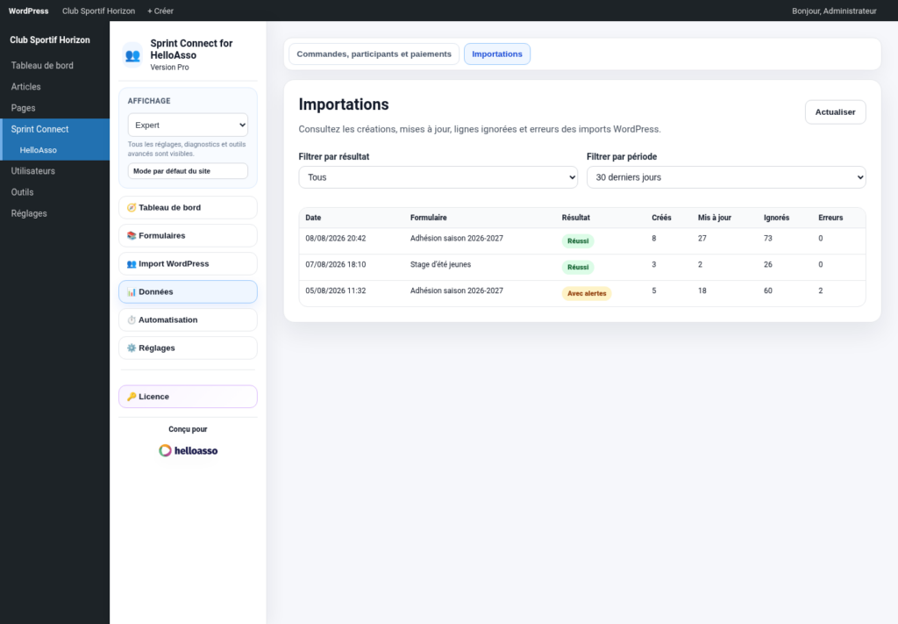This screenshot has height=624, width=898.
Task: Open the plugin Réglages section
Action: pos(188,348)
